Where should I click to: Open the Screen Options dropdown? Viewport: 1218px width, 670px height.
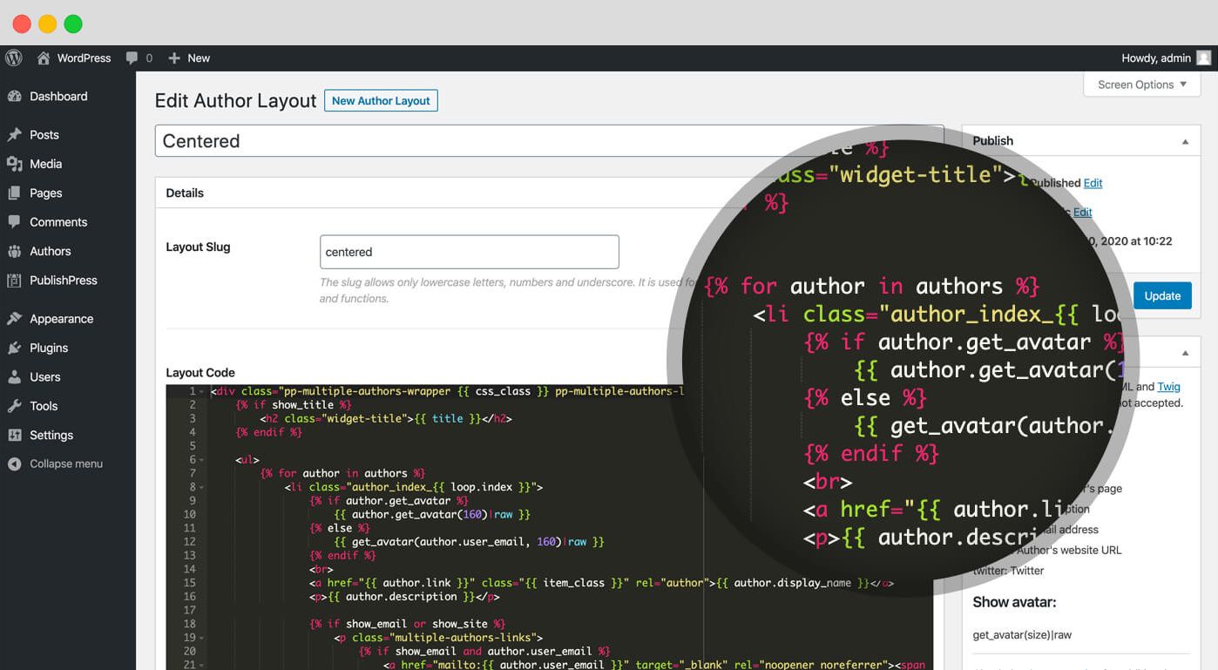(x=1142, y=85)
